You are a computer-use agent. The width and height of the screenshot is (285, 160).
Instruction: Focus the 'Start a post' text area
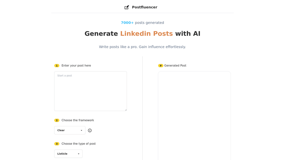pos(90,91)
